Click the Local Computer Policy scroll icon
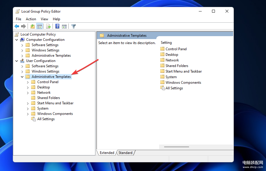The width and height of the screenshot is (266, 171). point(17,34)
